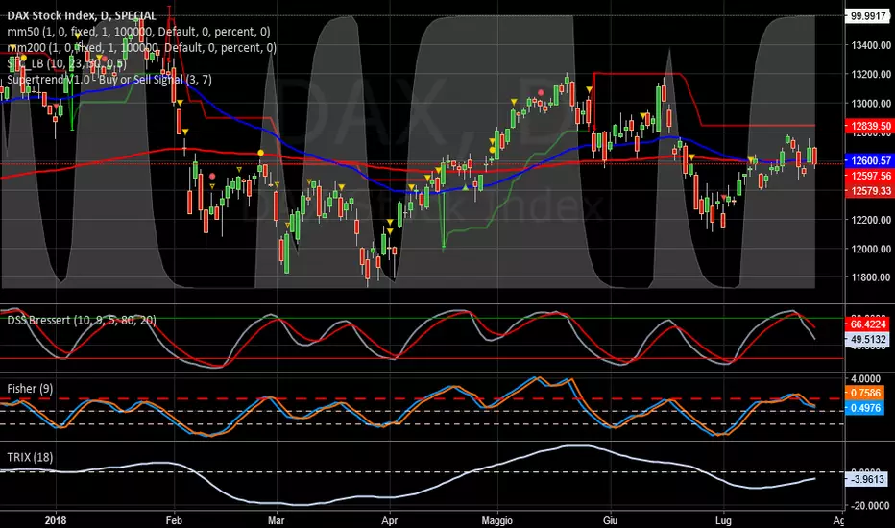
Task: Click the 12000.00 price axis tick
Action: click(x=870, y=249)
